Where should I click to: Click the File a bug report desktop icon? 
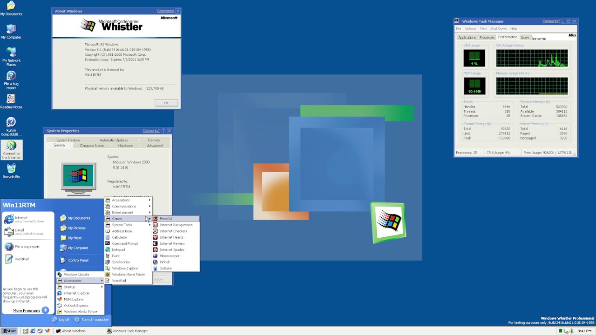pyautogui.click(x=11, y=80)
